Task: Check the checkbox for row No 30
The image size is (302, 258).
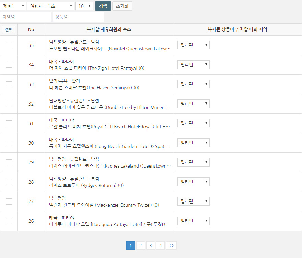Action: (9, 143)
